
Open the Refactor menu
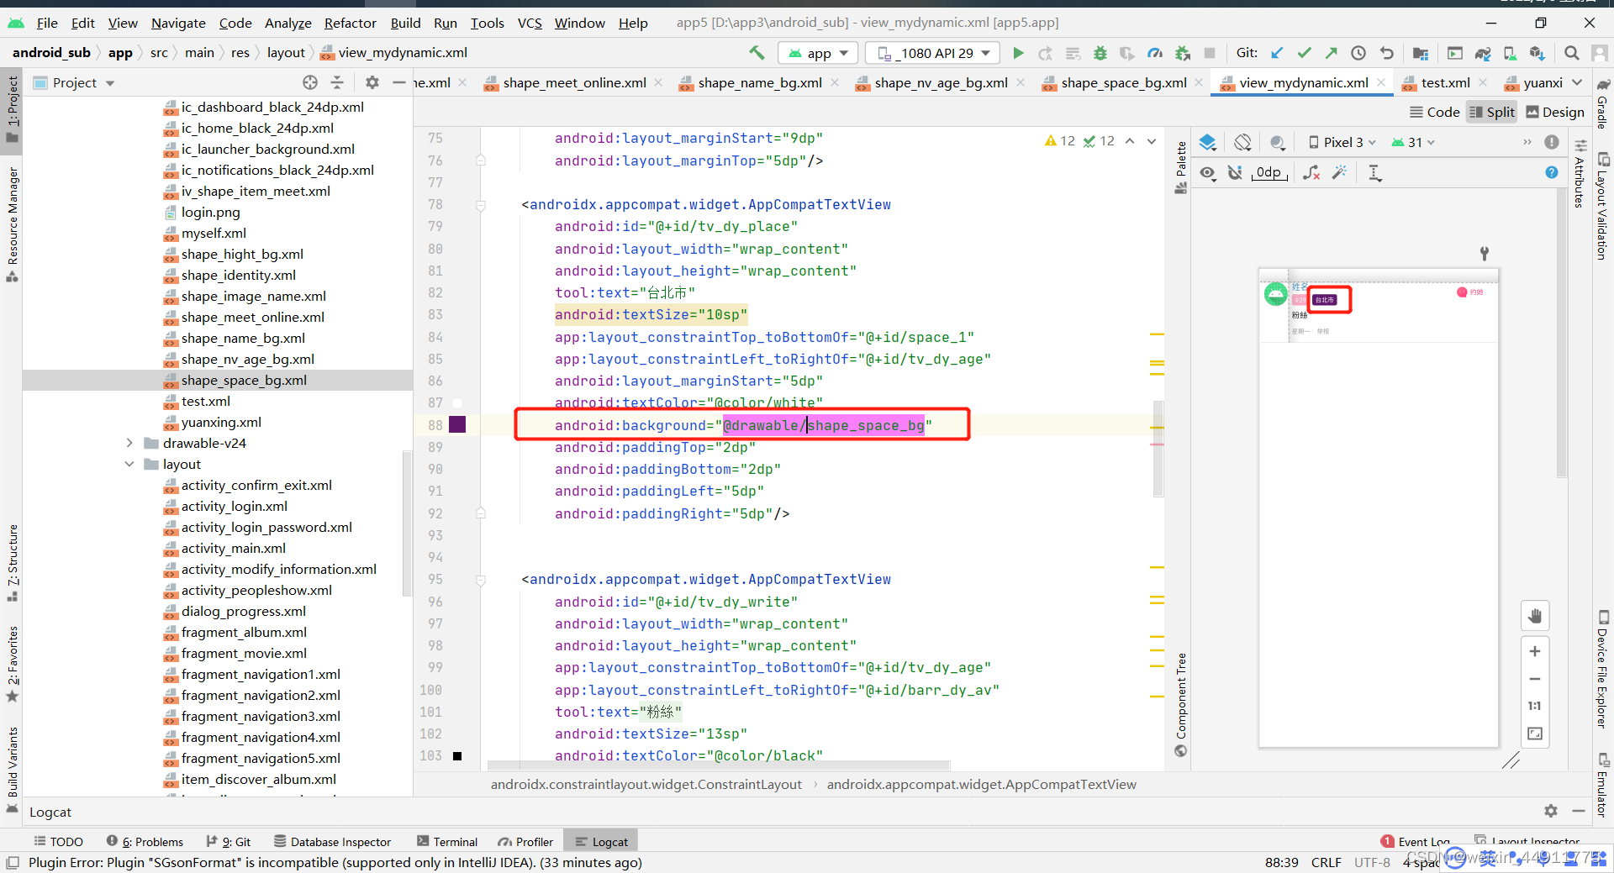pyautogui.click(x=350, y=23)
